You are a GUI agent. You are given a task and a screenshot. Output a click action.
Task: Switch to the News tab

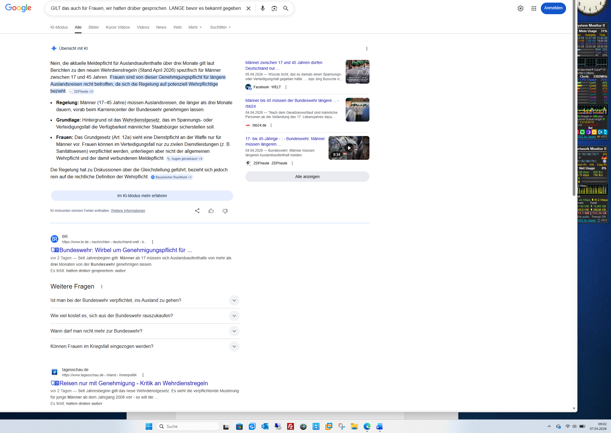point(161,27)
